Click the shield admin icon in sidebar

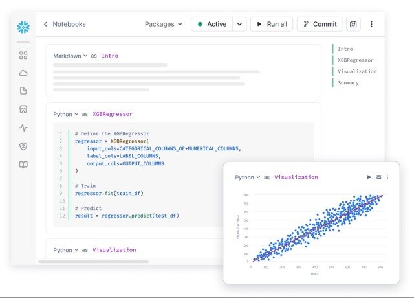point(23,146)
